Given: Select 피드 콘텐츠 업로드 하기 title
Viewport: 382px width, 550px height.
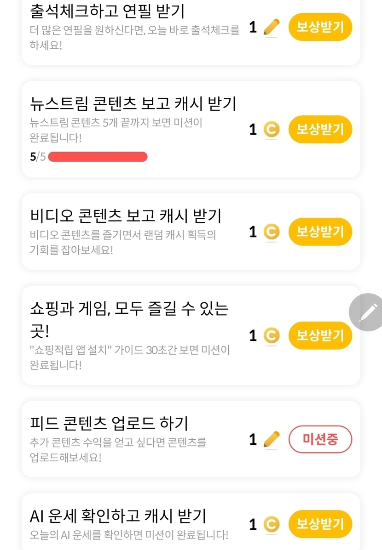Looking at the screenshot, I should pyautogui.click(x=109, y=423).
